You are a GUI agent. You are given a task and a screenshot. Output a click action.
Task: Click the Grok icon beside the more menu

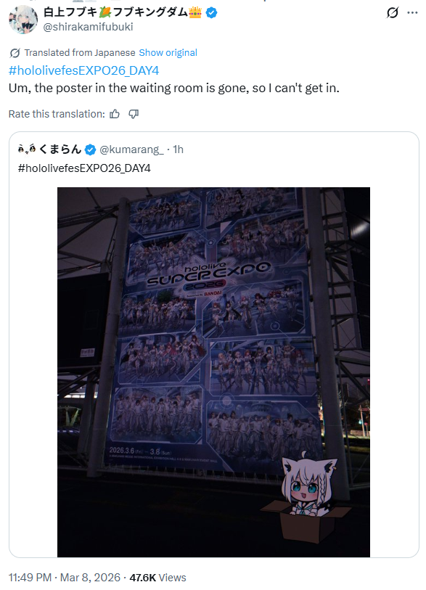coord(392,13)
